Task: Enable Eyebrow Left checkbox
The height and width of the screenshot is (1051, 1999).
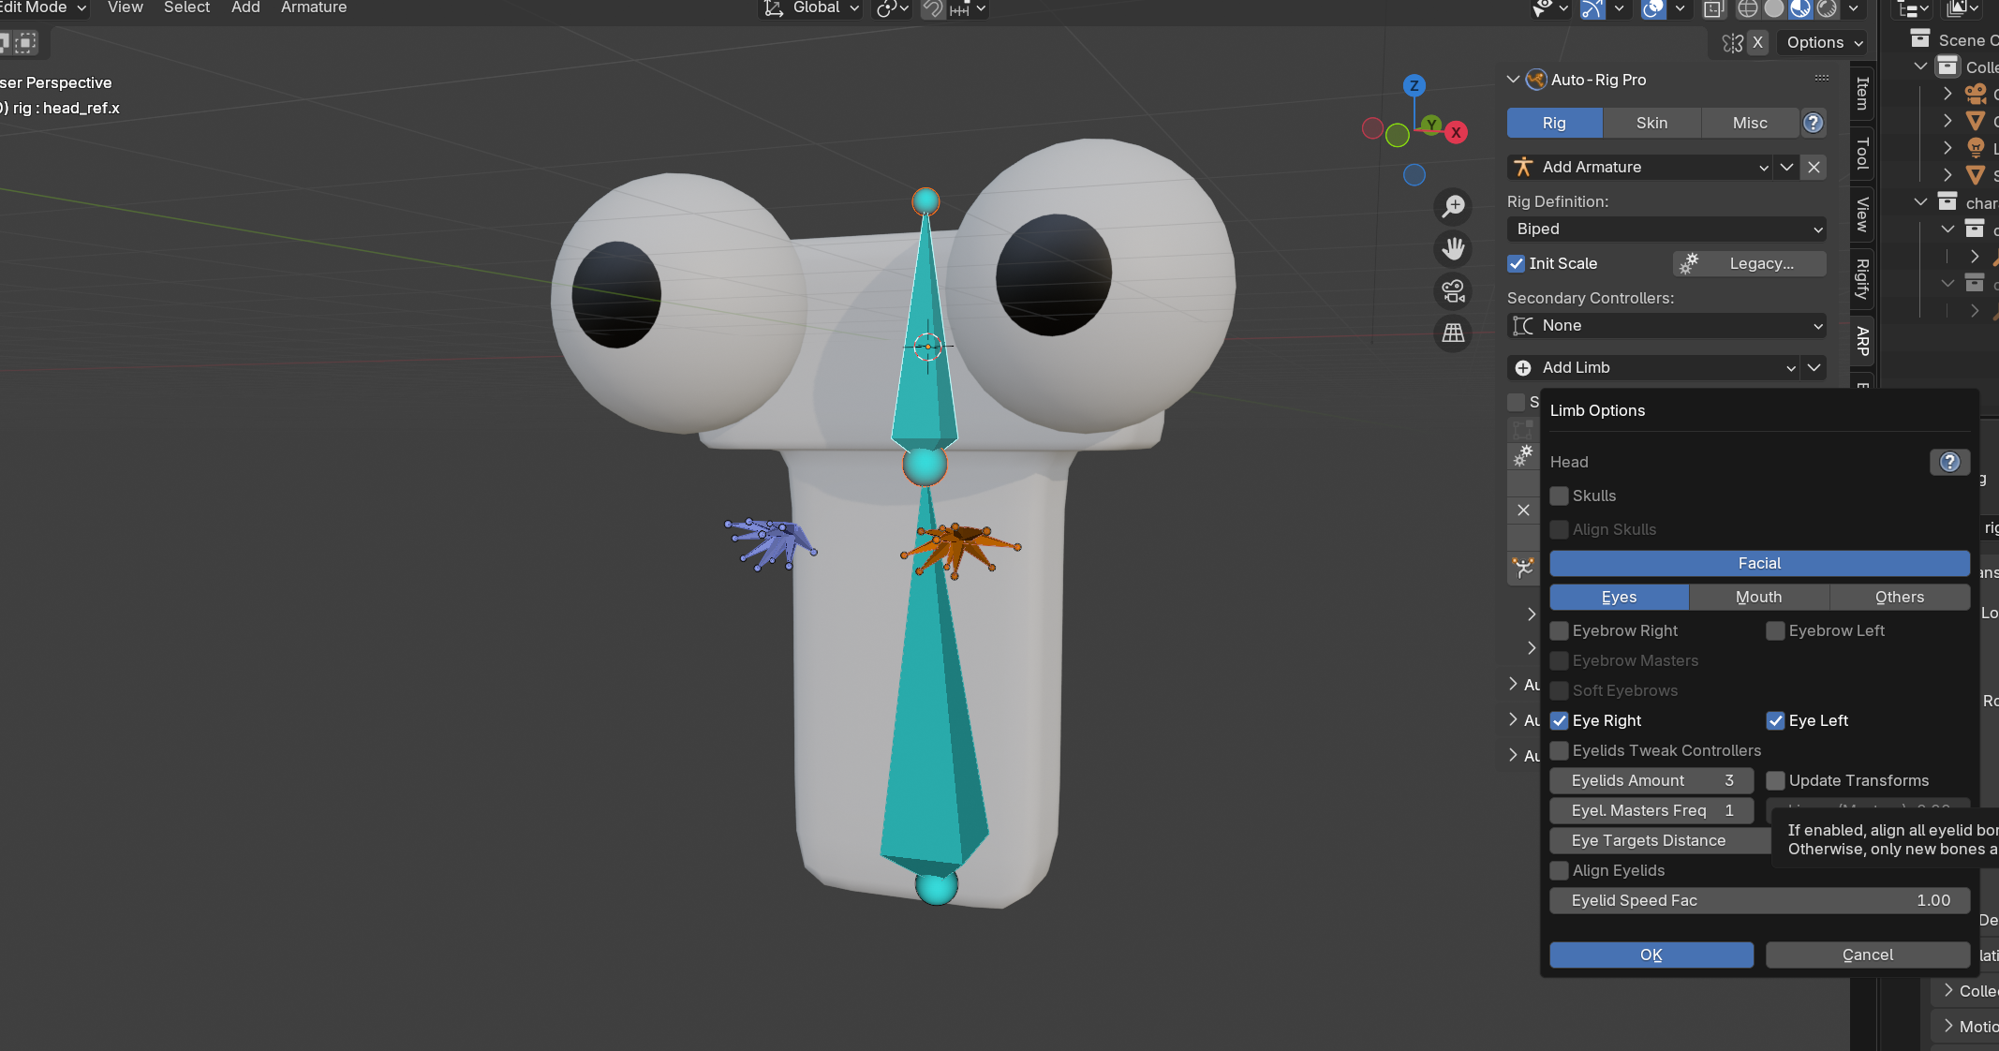Action: tap(1775, 630)
